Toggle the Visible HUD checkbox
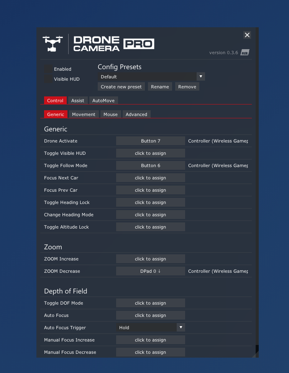This screenshot has width=289, height=373. point(48,79)
